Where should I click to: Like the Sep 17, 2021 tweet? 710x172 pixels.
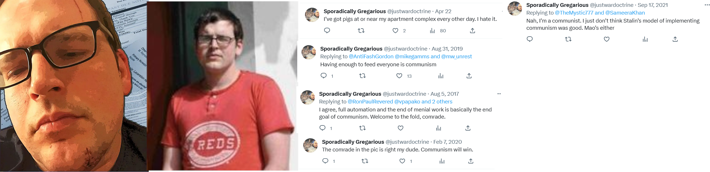pos(607,39)
